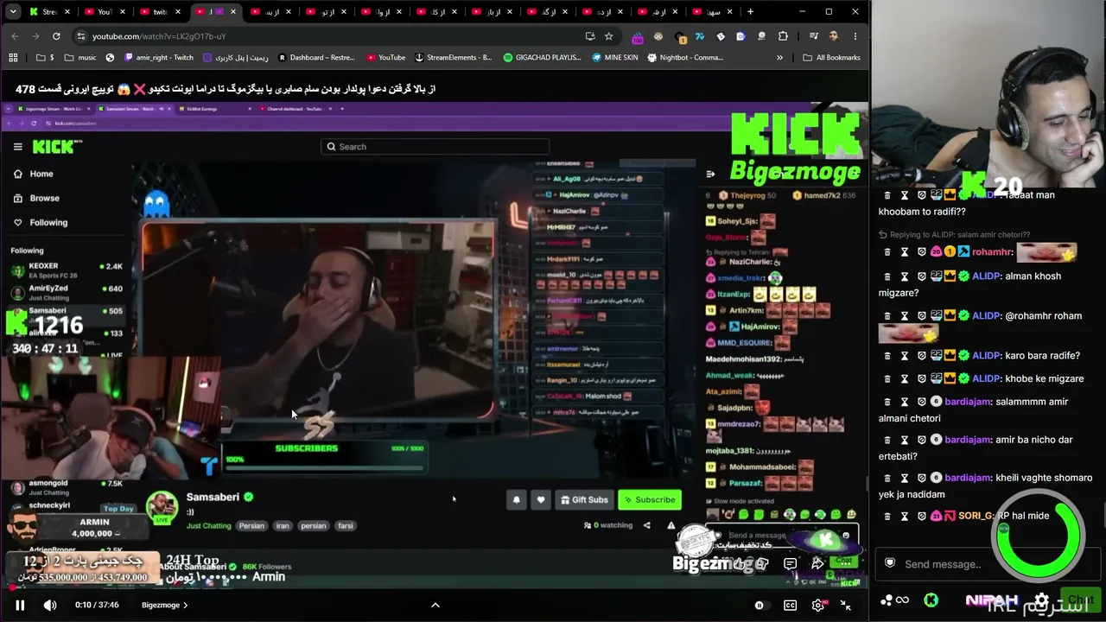Expand the Bigezmoge chapter title

(x=165, y=605)
